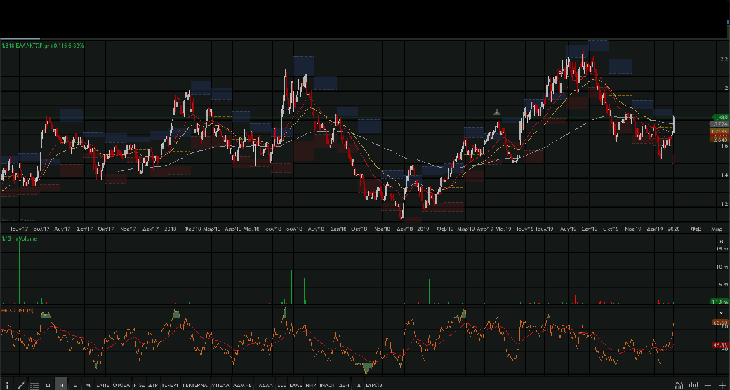
Task: Select the ΕΧΑΕ symbol button
Action: pos(295,385)
